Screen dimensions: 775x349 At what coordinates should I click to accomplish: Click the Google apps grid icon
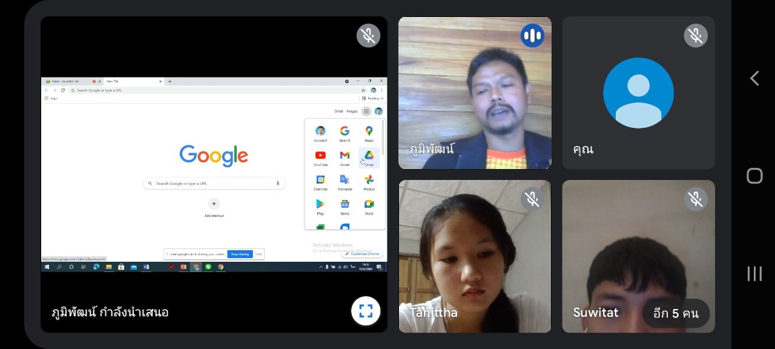(366, 111)
